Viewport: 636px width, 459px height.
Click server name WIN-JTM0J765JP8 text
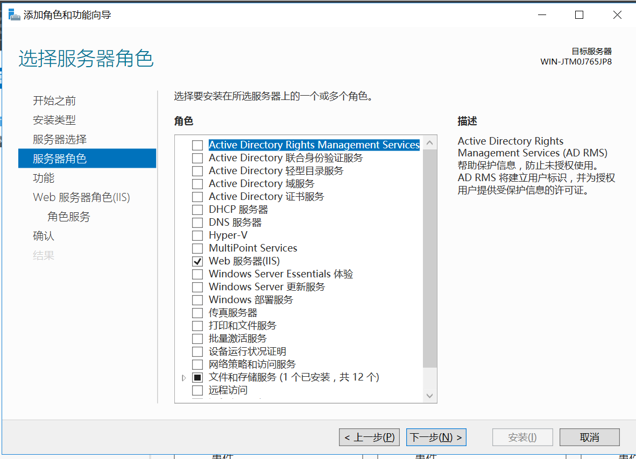[576, 62]
